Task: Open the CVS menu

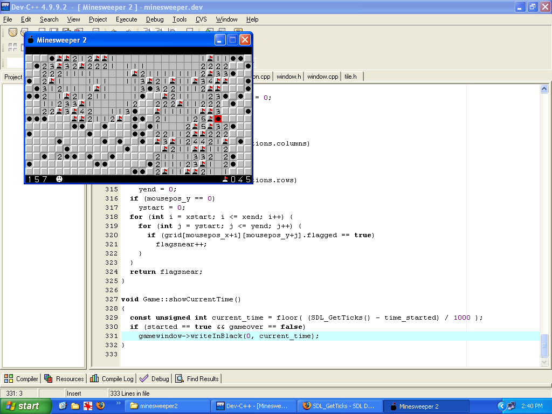Action: click(x=201, y=19)
